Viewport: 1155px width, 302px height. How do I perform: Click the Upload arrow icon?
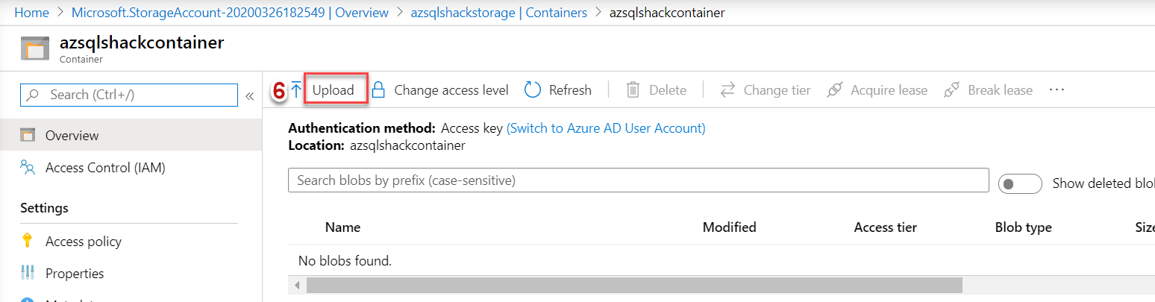coord(296,90)
